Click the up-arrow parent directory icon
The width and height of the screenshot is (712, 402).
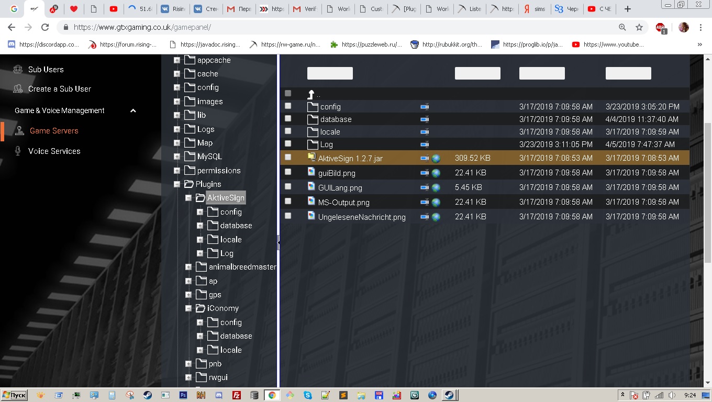(311, 94)
